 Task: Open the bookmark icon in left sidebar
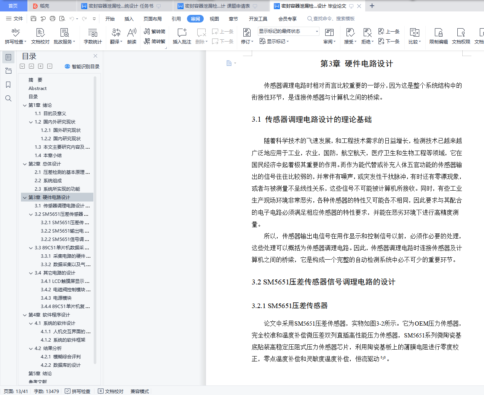[x=8, y=85]
